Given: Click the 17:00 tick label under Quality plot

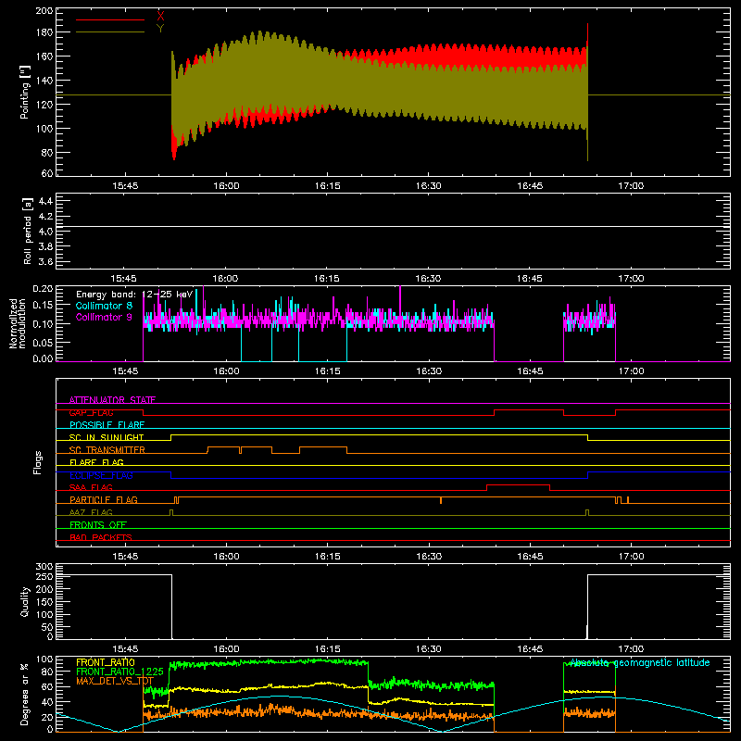Looking at the screenshot, I should click(631, 649).
